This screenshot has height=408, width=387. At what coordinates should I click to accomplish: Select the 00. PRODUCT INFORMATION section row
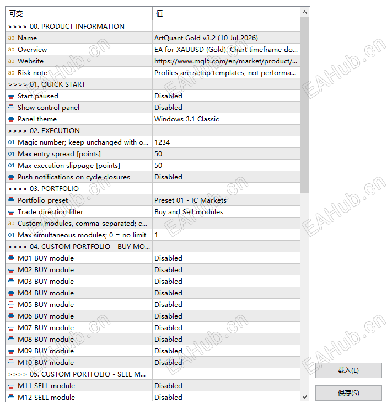coord(153,26)
